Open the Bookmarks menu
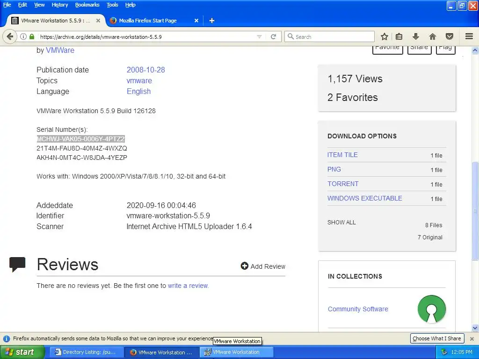Image resolution: width=479 pixels, height=359 pixels. coord(87,5)
